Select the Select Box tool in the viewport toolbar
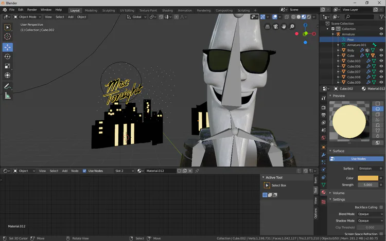Image resolution: width=386 pixels, height=241 pixels. coord(8,27)
